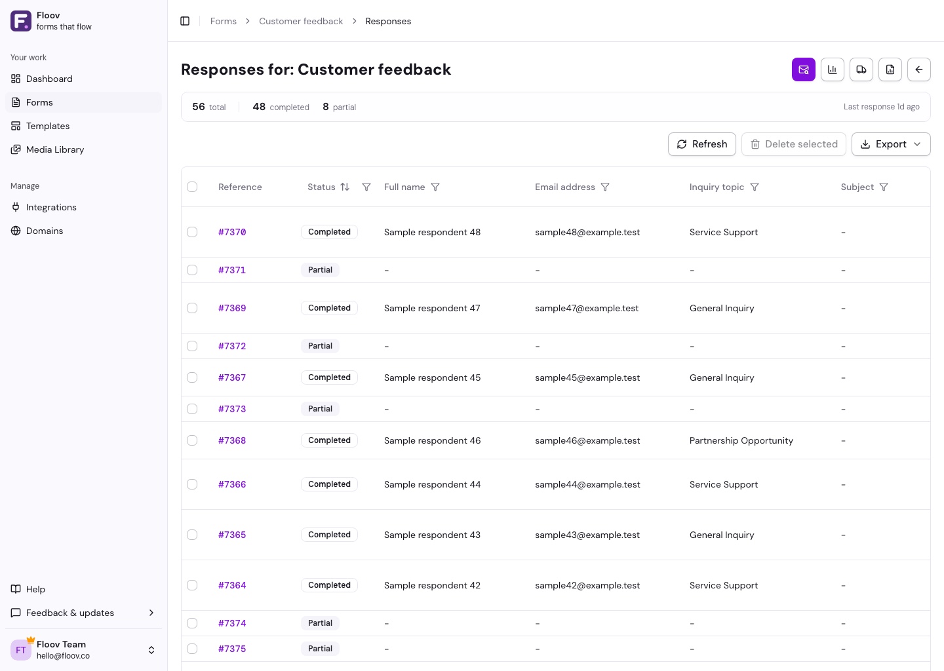Viewport: 944px width, 671px height.
Task: Click the Forms breadcrumb link
Action: [x=224, y=21]
